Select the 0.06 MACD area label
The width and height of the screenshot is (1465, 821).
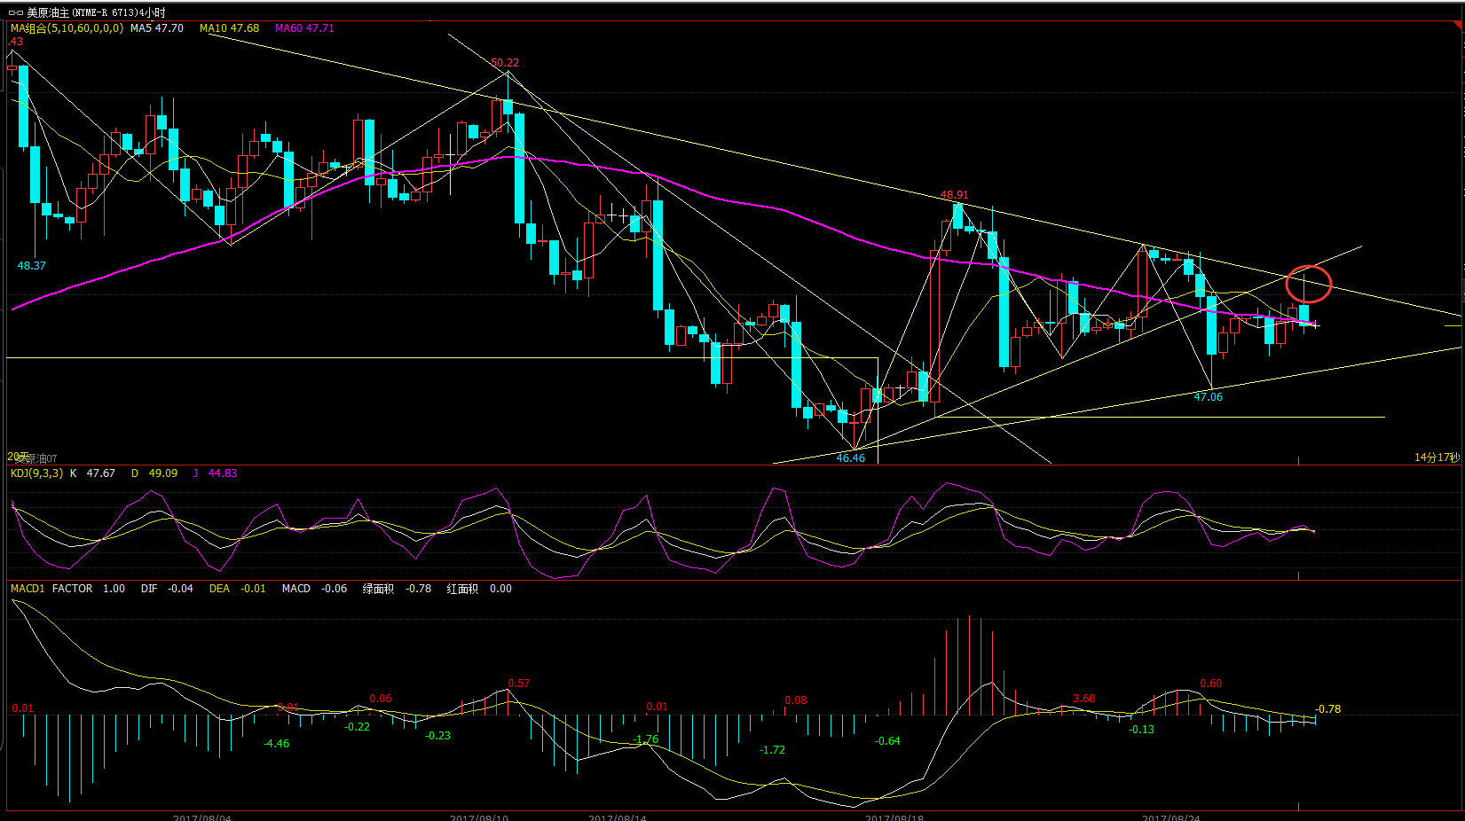click(380, 699)
